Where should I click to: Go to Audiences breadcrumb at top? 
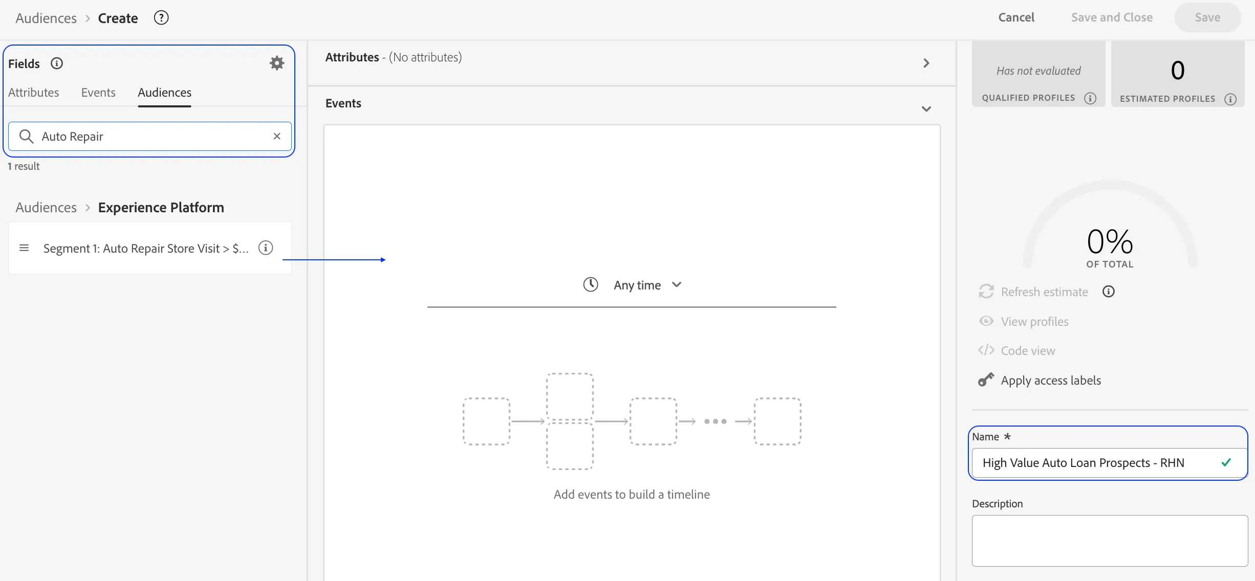(46, 18)
